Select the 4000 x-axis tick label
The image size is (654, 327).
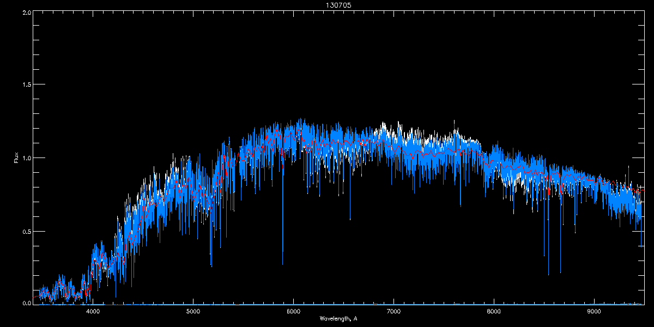pos(93,312)
